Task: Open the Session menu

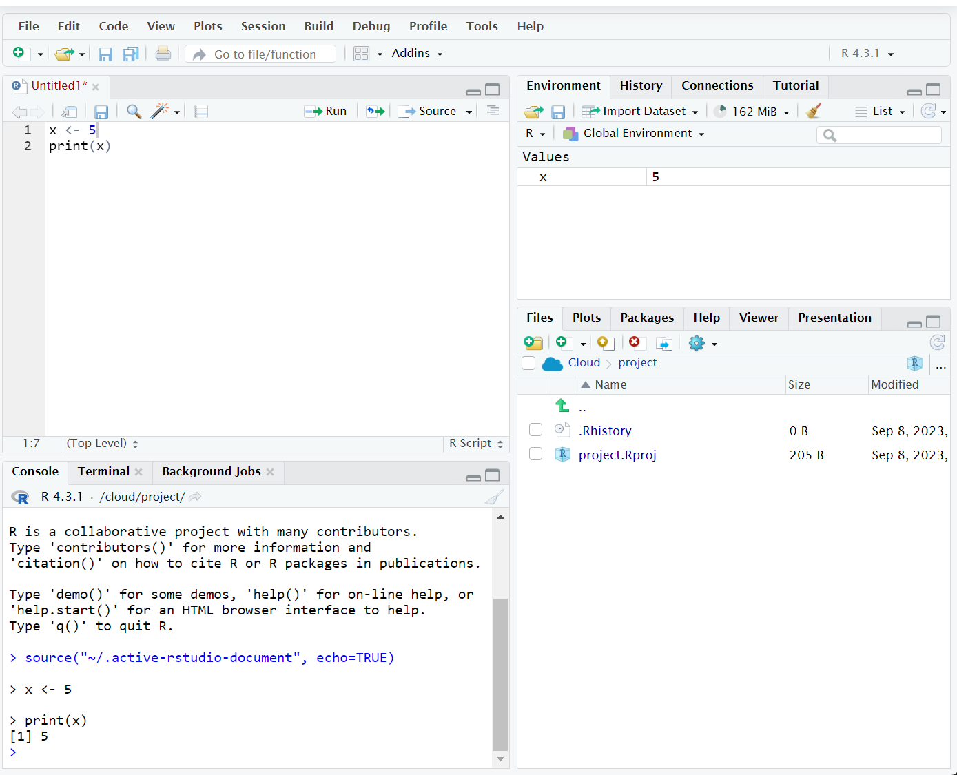Action: [263, 26]
